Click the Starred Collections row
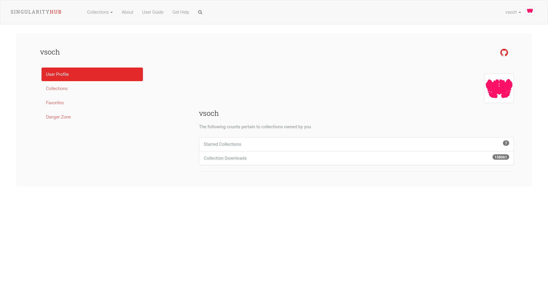This screenshot has width=548, height=290. point(356,144)
